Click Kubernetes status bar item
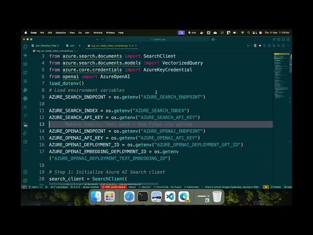The image size is (313, 235). [192, 187]
